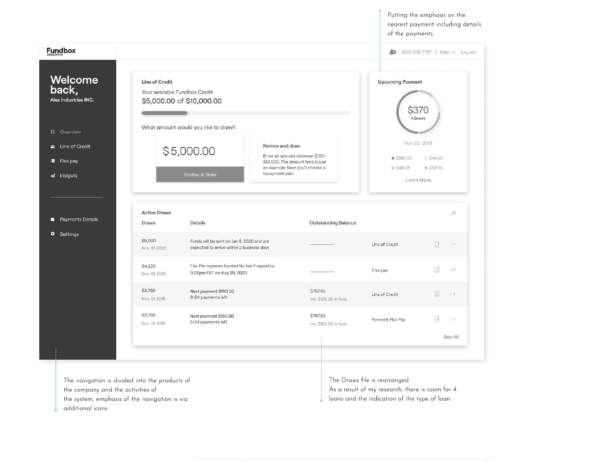Click share arrow for Formerly Flex Pay row
The height and width of the screenshot is (462, 605).
click(x=453, y=319)
